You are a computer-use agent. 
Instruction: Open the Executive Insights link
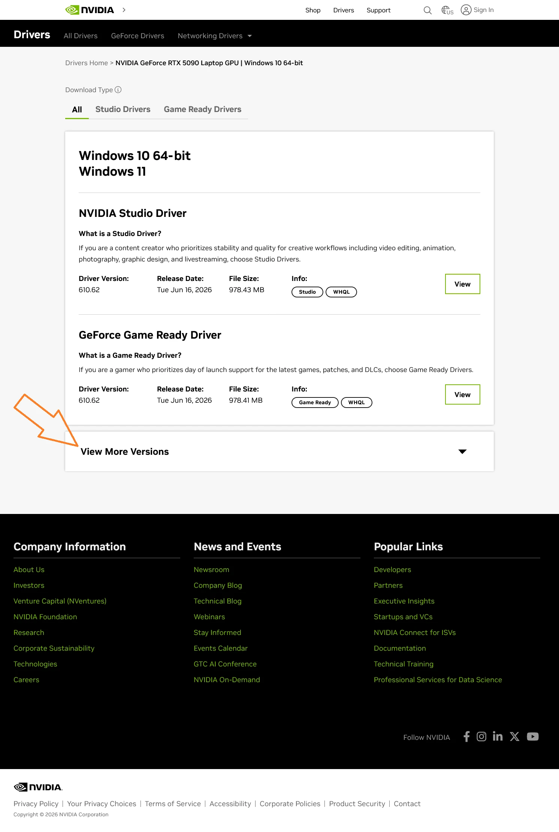click(x=404, y=601)
